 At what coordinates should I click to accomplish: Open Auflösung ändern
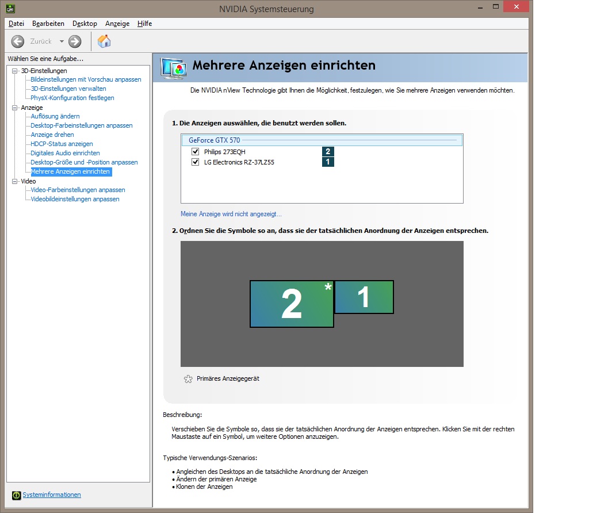(55, 116)
